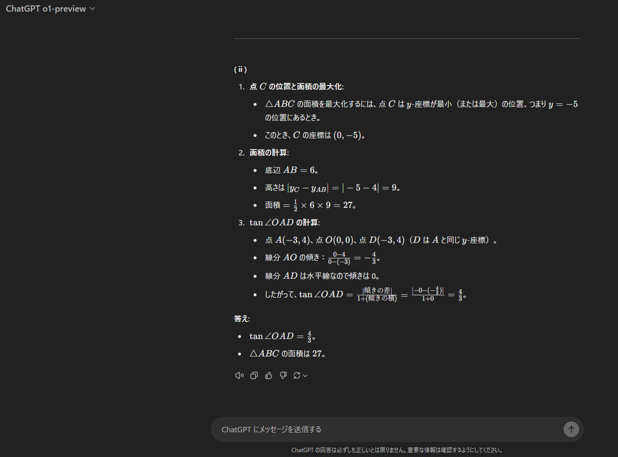Click the line 'このとき、C の座標は (0, −5)'
The width and height of the screenshot is (618, 457).
pyautogui.click(x=315, y=135)
